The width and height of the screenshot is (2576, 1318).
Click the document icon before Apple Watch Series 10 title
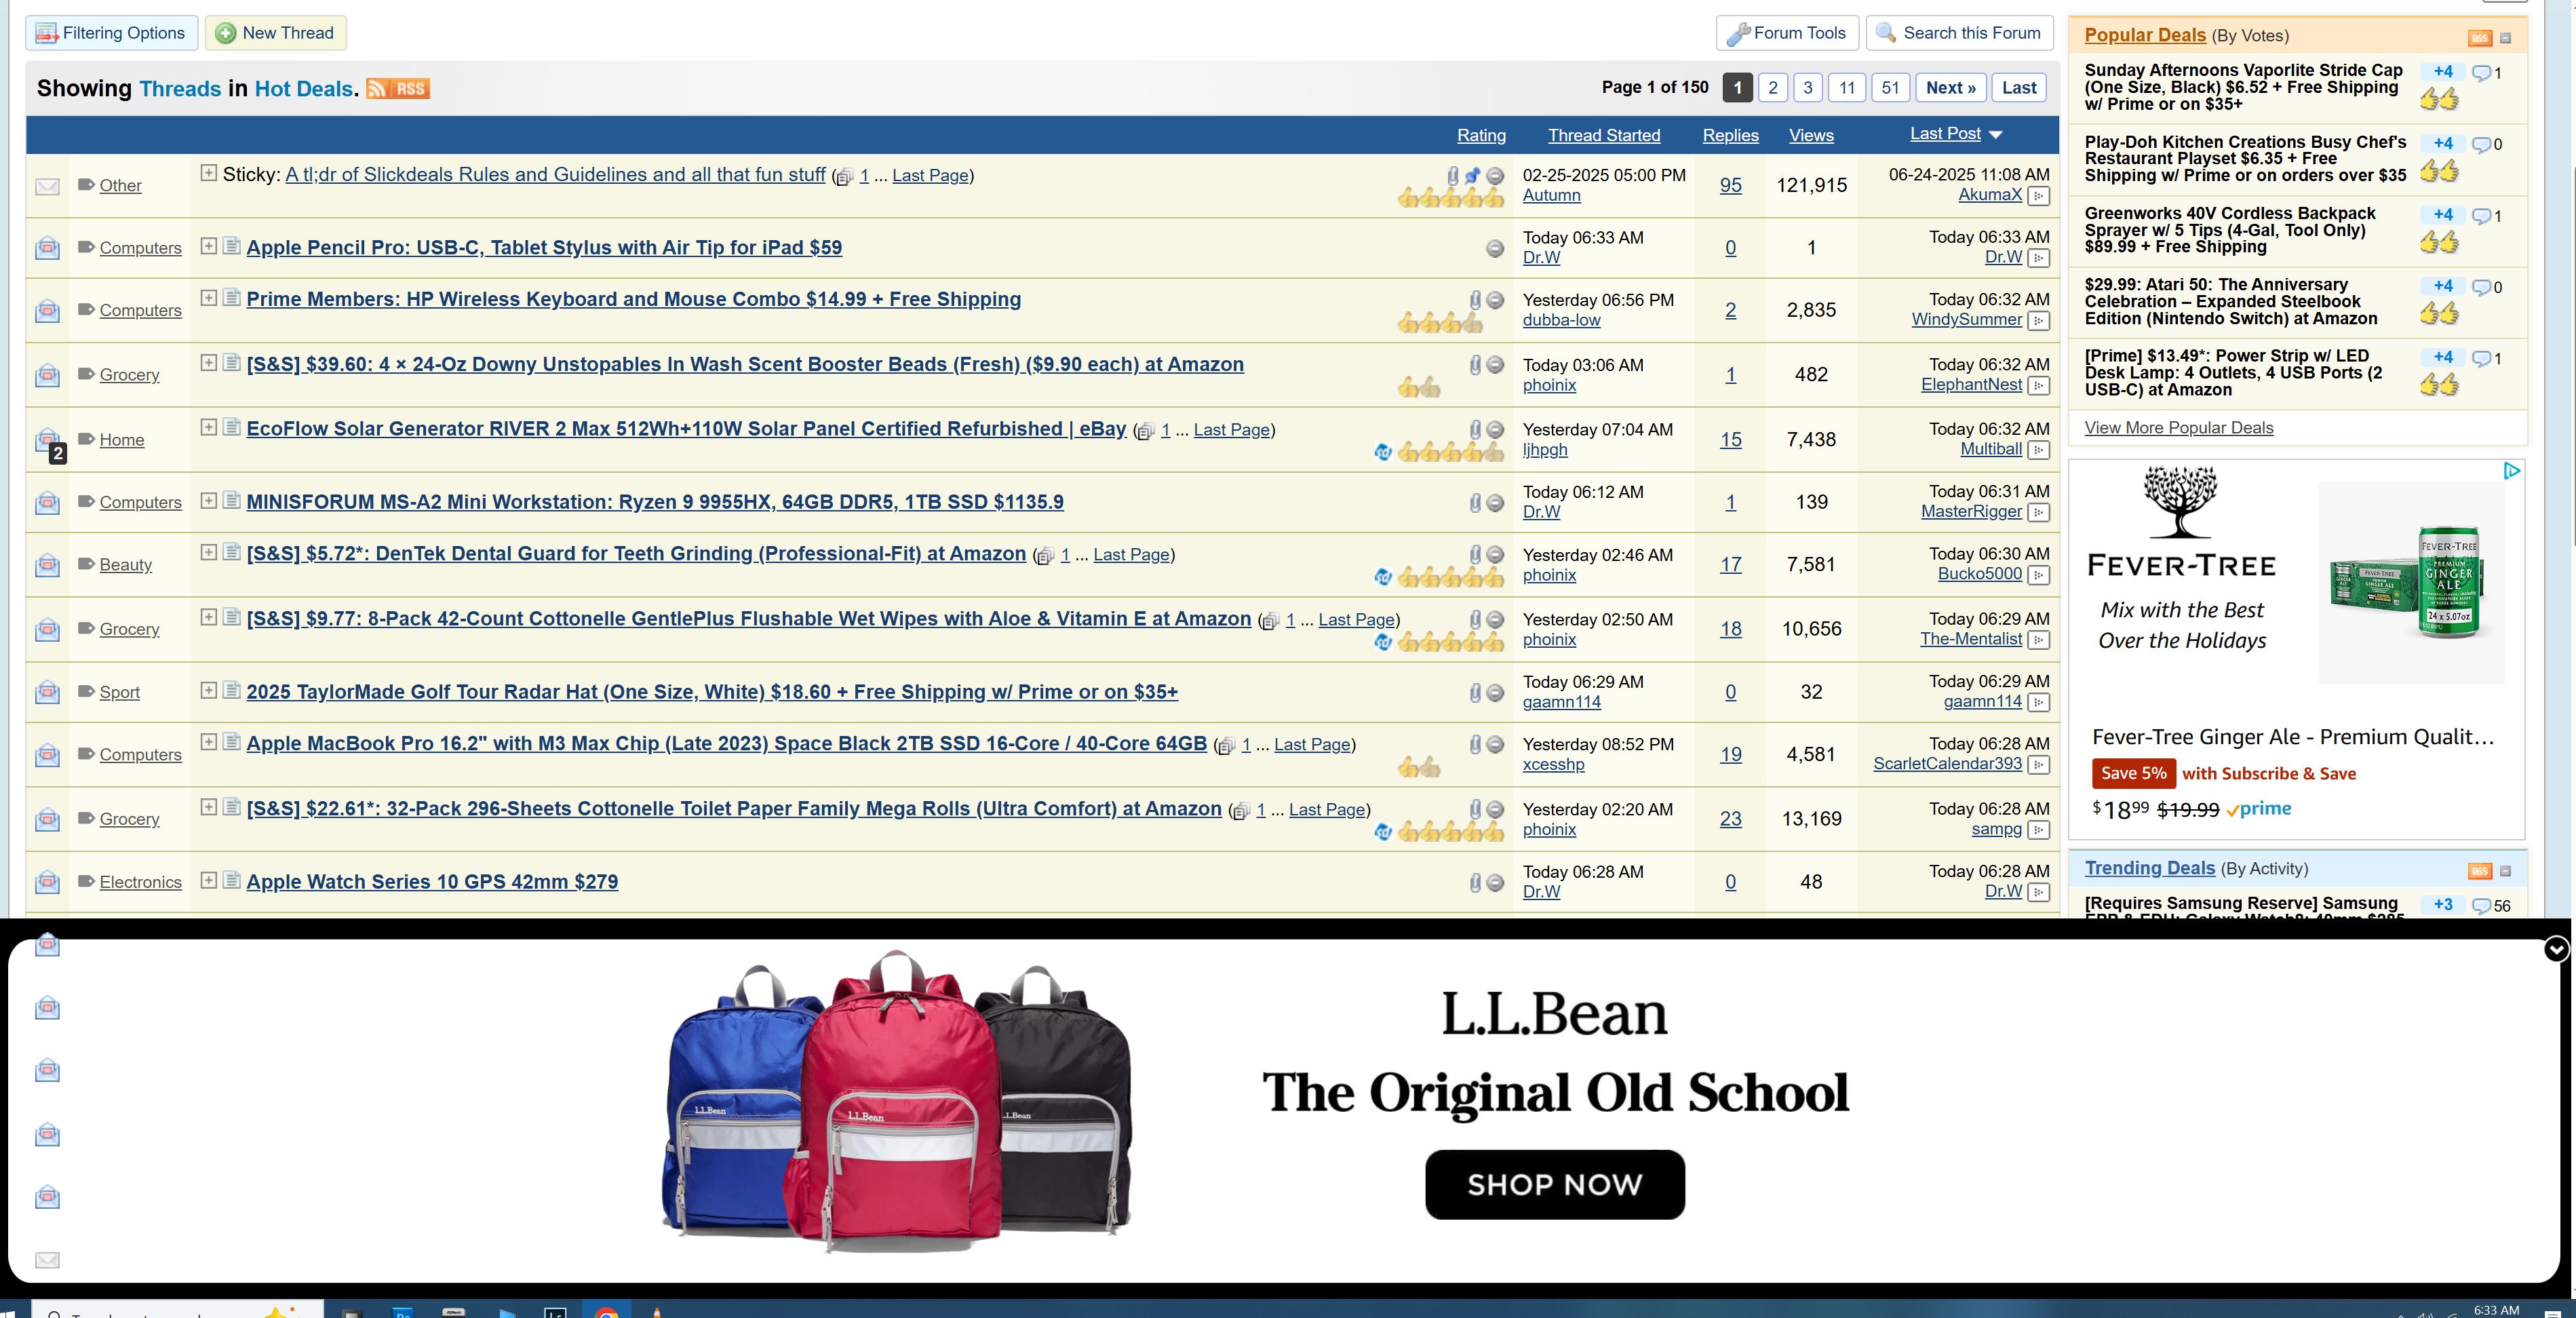click(x=231, y=880)
